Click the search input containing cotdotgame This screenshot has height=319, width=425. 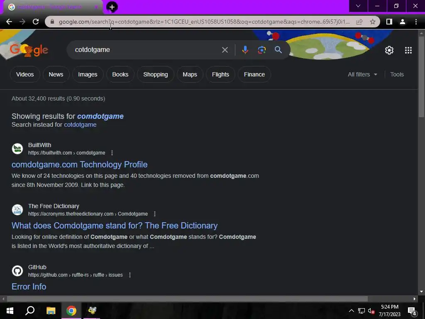click(147, 50)
